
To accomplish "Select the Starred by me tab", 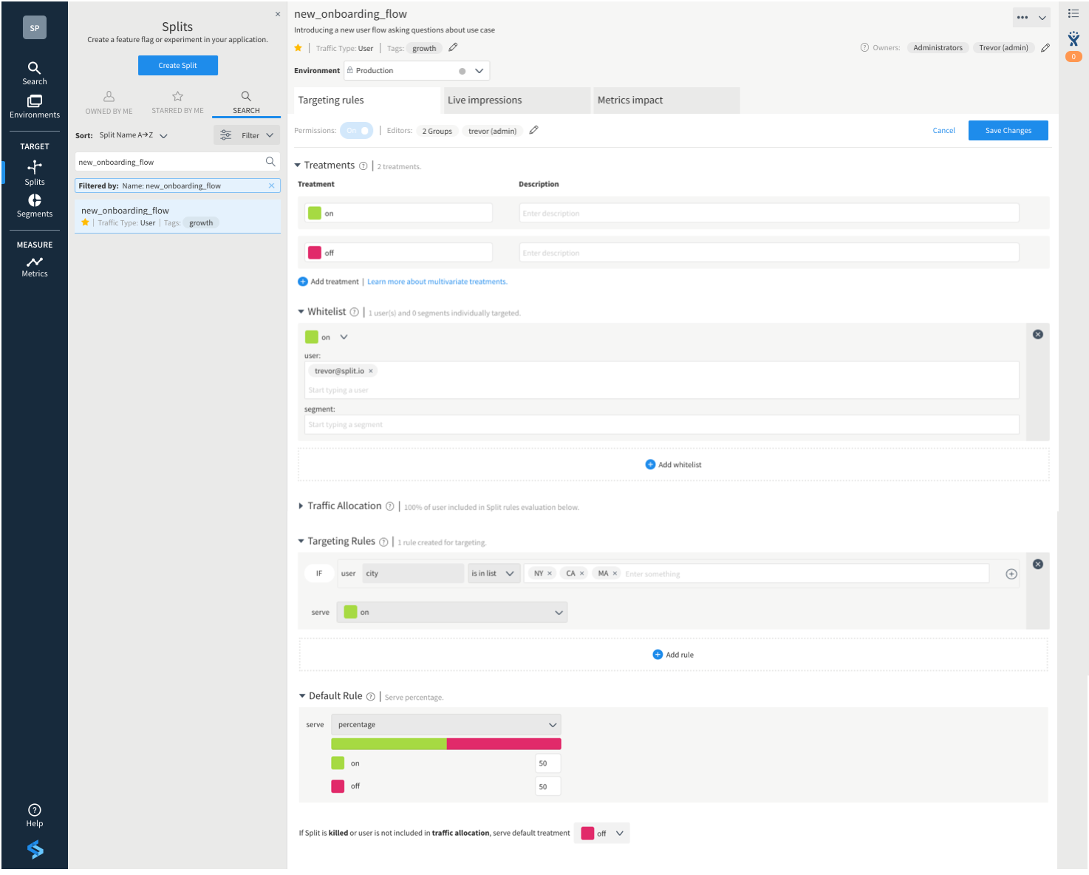I will click(x=177, y=103).
